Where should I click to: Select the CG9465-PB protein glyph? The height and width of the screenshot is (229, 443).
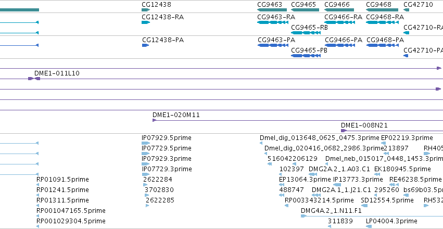(x=306, y=56)
